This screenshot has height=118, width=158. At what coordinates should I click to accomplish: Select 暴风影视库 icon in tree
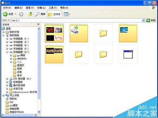(11, 85)
